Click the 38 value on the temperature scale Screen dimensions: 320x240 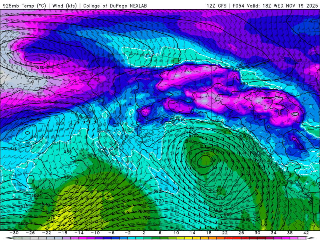[x=290, y=233]
